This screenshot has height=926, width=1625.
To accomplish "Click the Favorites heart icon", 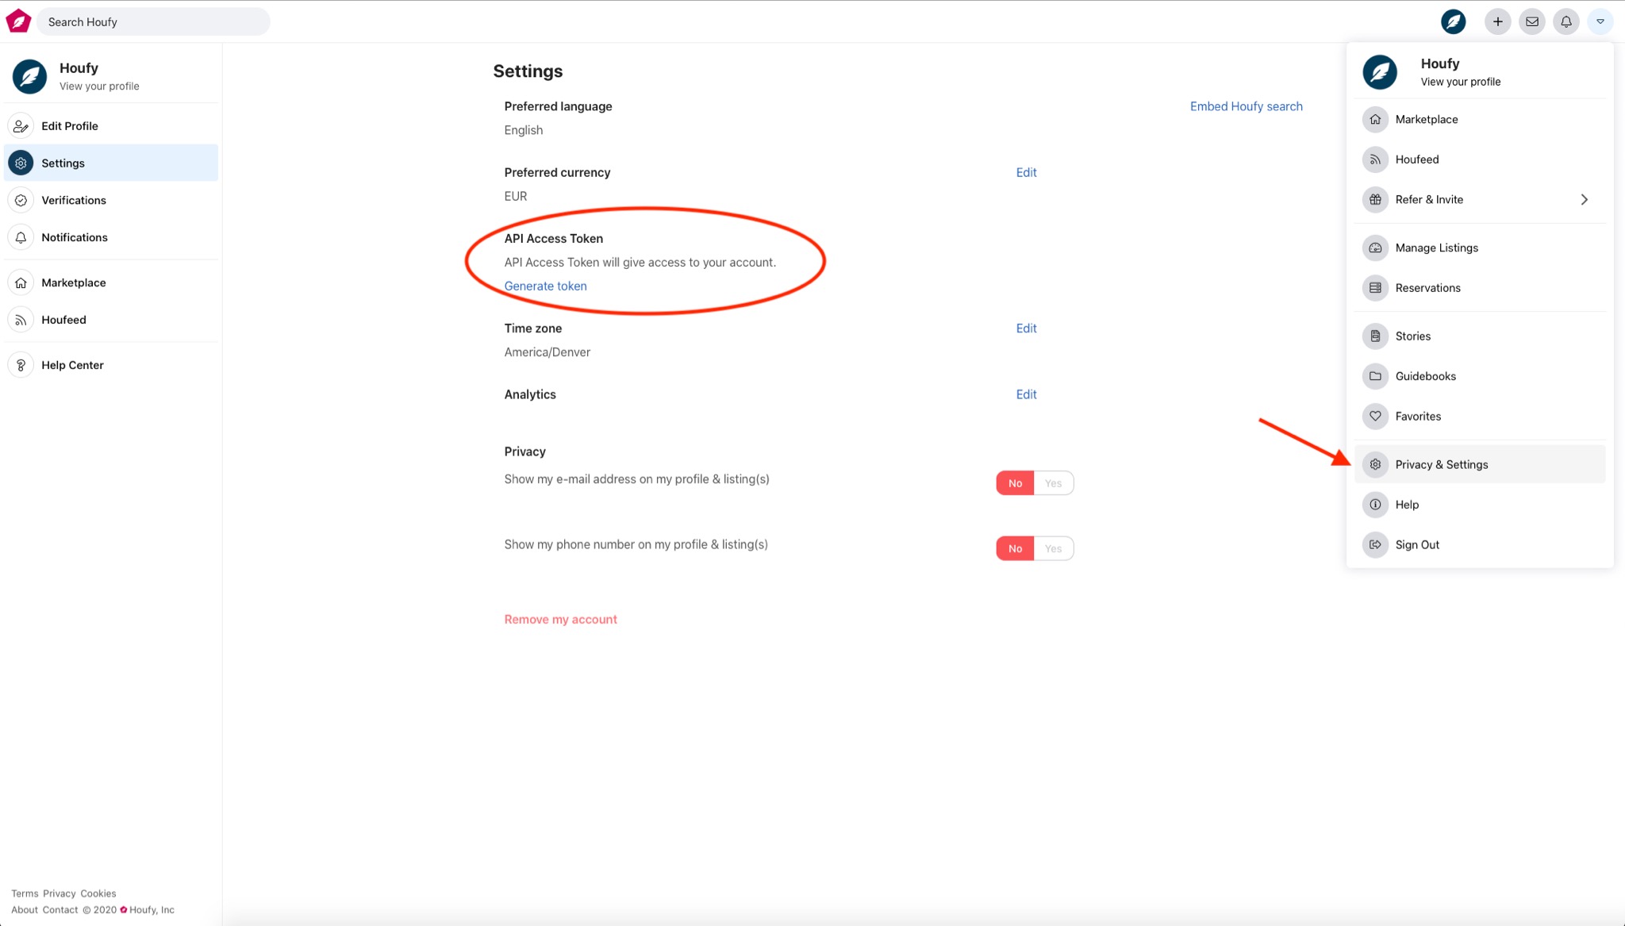I will click(1375, 417).
